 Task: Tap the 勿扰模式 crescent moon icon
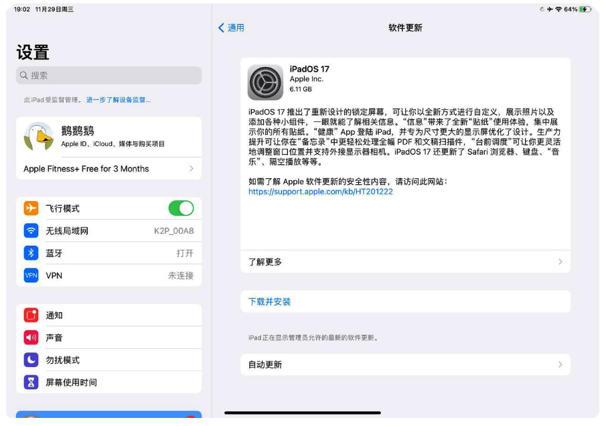point(31,359)
